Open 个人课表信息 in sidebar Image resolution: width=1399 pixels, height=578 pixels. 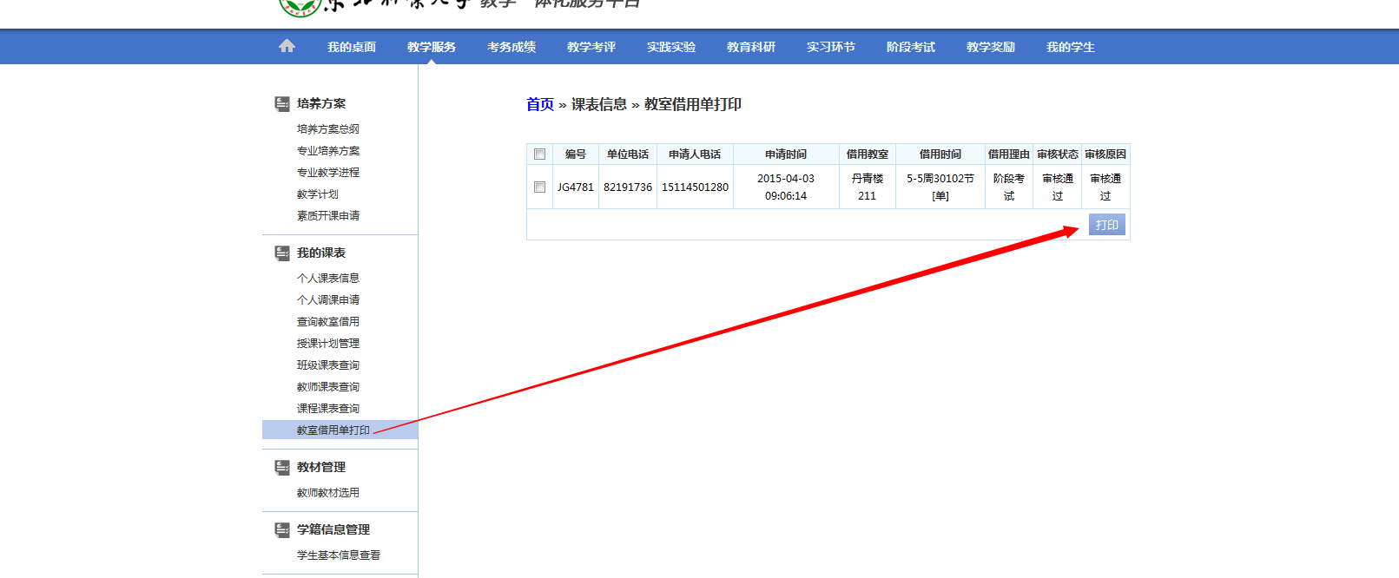[328, 279]
